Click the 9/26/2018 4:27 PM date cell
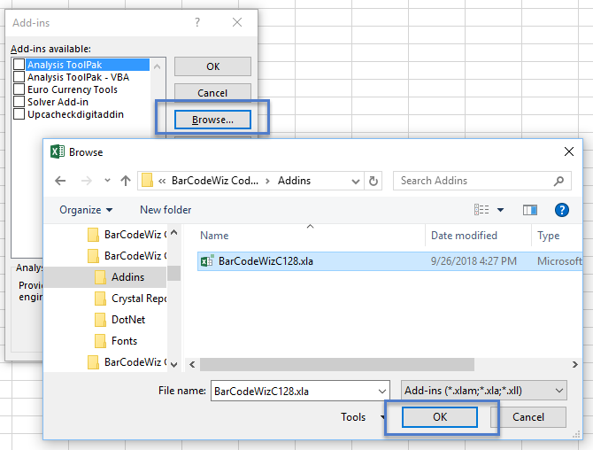This screenshot has width=593, height=450. click(x=474, y=261)
